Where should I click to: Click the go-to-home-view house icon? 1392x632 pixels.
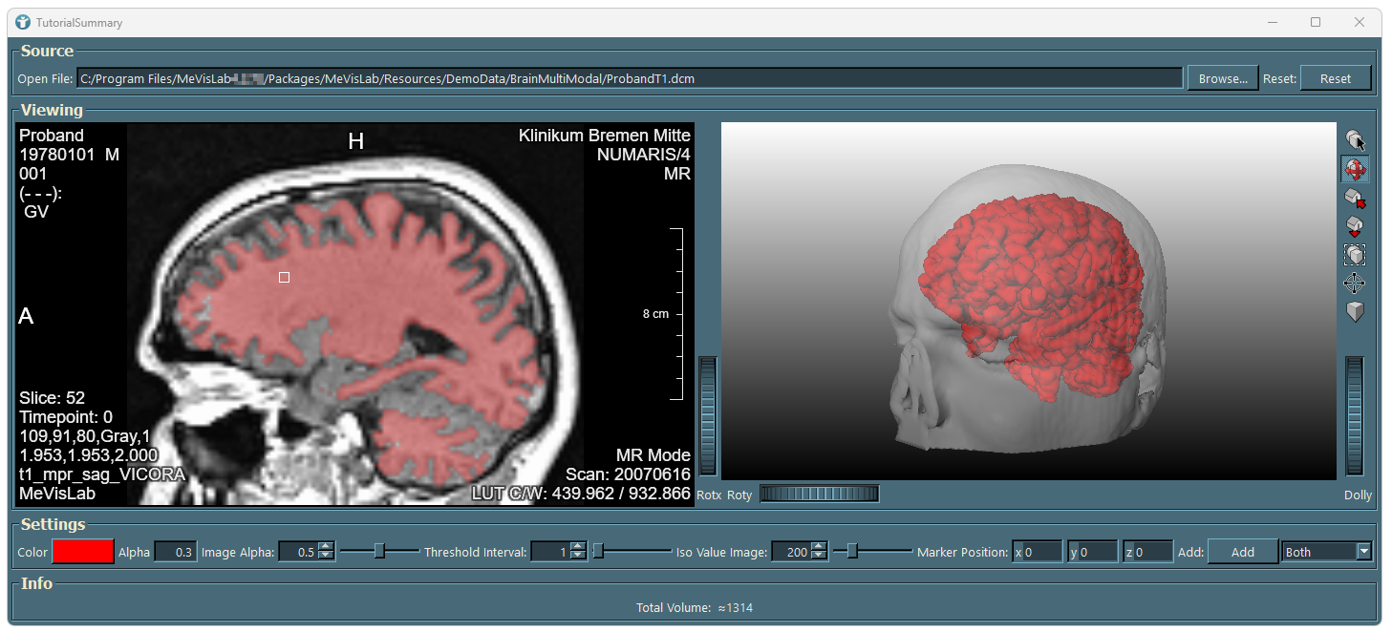pyautogui.click(x=1354, y=198)
